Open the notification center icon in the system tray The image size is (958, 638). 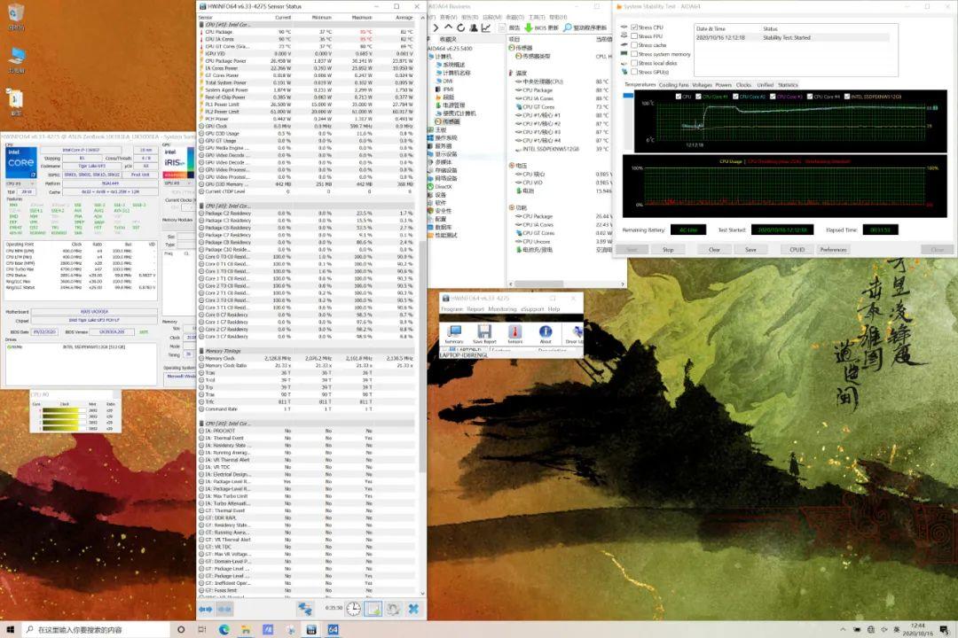(x=944, y=630)
